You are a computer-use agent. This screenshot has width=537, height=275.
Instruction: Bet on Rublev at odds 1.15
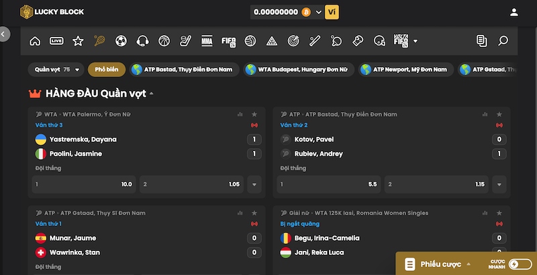click(437, 184)
